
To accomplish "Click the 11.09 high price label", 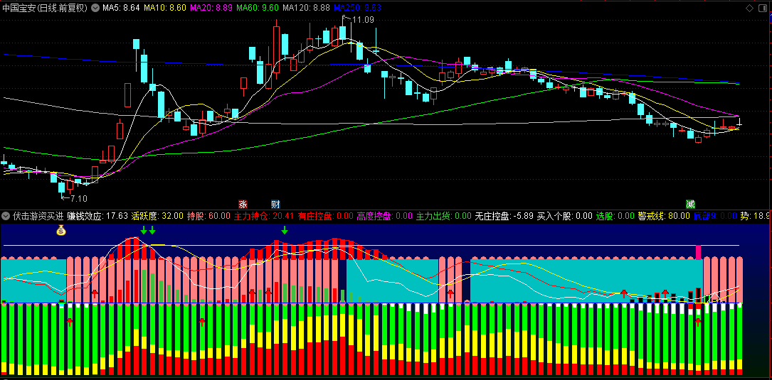I will [364, 20].
